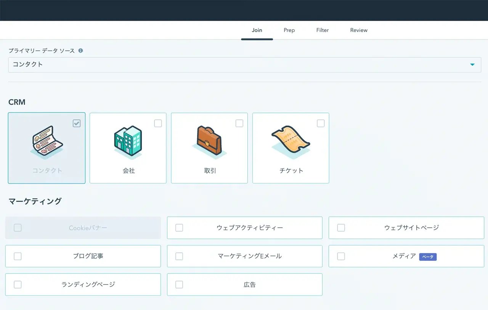Click the チケット card label

[291, 170]
